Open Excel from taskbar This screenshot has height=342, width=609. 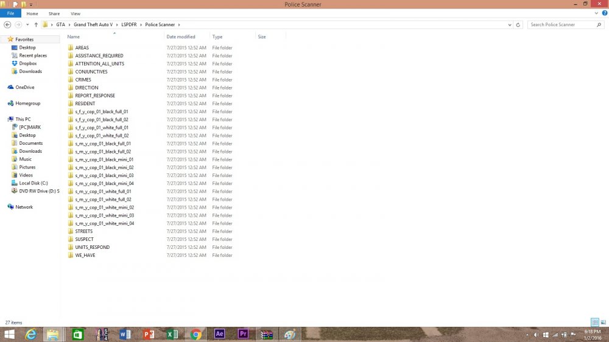tap(172, 334)
